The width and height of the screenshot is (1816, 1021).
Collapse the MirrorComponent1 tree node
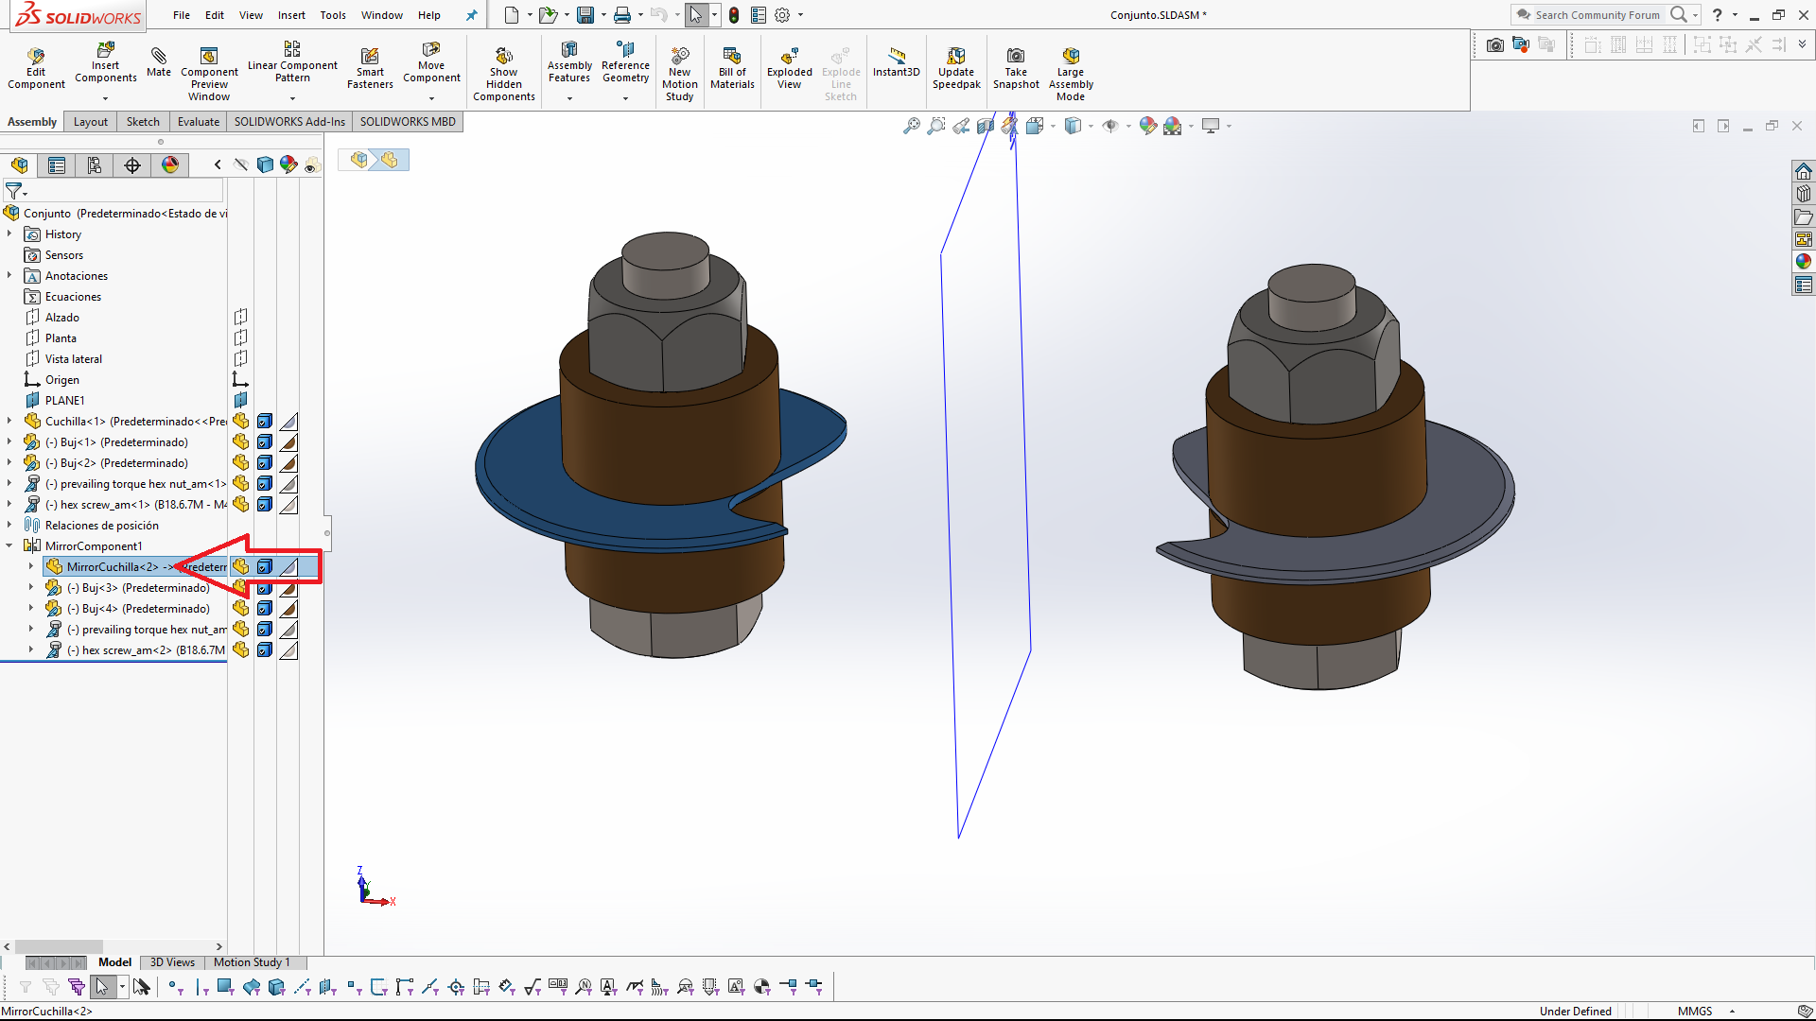tap(9, 545)
